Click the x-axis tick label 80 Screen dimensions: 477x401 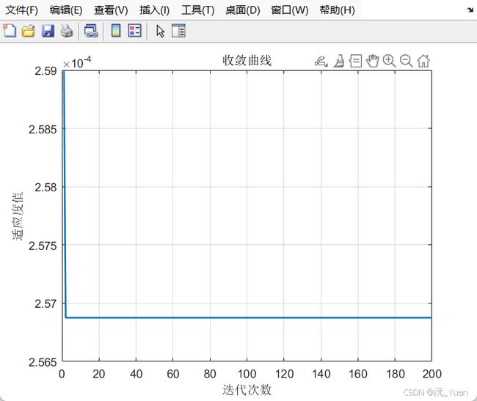[210, 374]
